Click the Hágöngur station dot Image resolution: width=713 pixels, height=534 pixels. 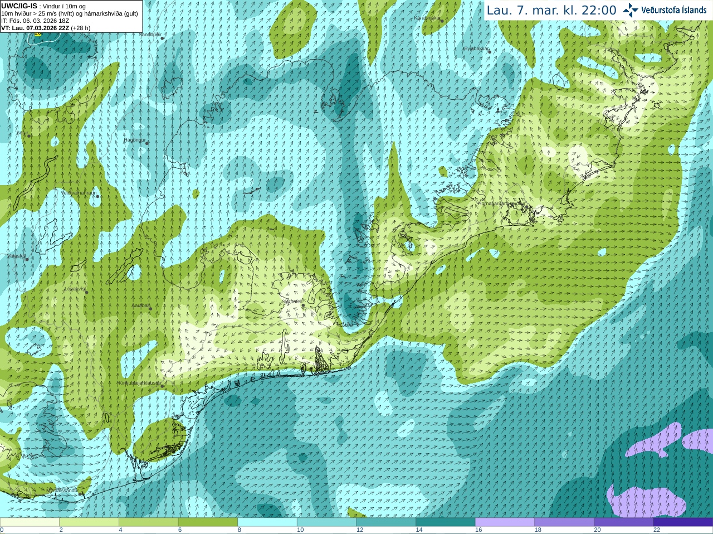click(x=147, y=143)
